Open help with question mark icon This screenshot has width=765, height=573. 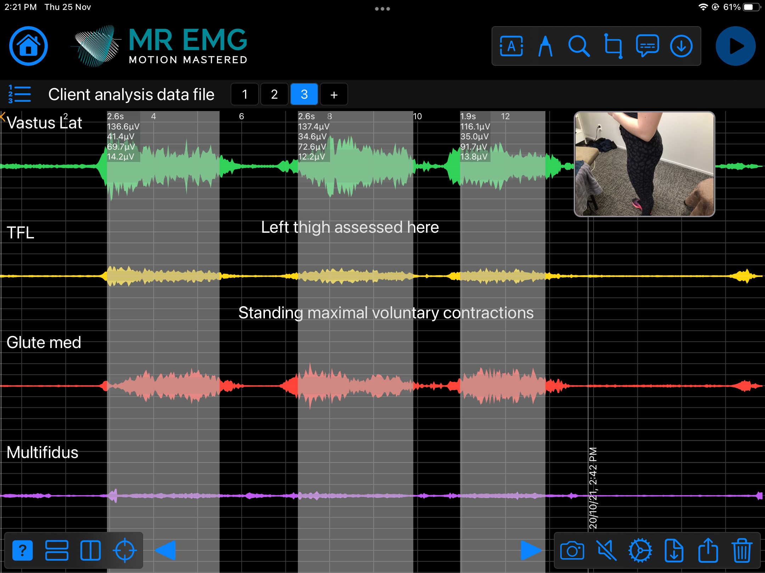click(x=22, y=550)
